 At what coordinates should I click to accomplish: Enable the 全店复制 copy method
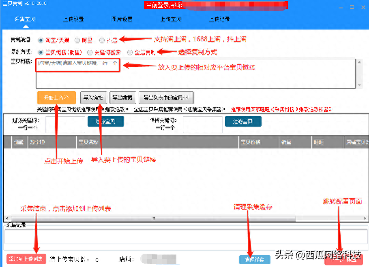(130, 52)
